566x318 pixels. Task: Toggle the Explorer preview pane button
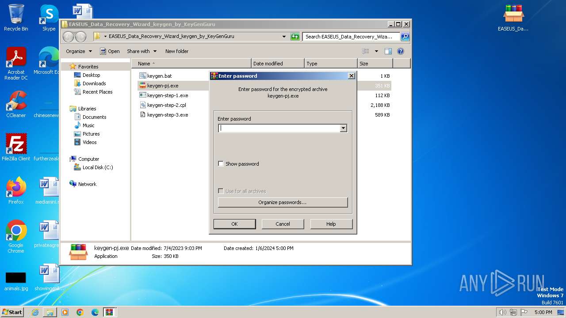point(388,51)
